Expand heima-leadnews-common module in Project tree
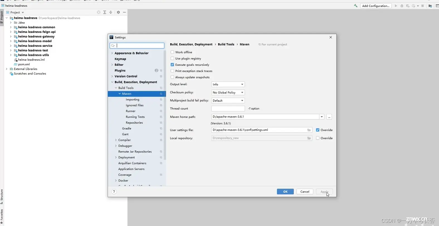This screenshot has height=226, width=439. (x=11, y=27)
